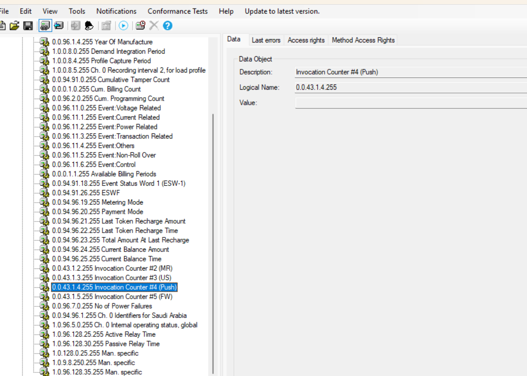
Task: Click the blue play circle icon
Action: tap(124, 25)
